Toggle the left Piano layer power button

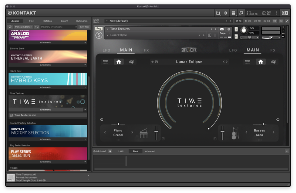click(x=102, y=119)
